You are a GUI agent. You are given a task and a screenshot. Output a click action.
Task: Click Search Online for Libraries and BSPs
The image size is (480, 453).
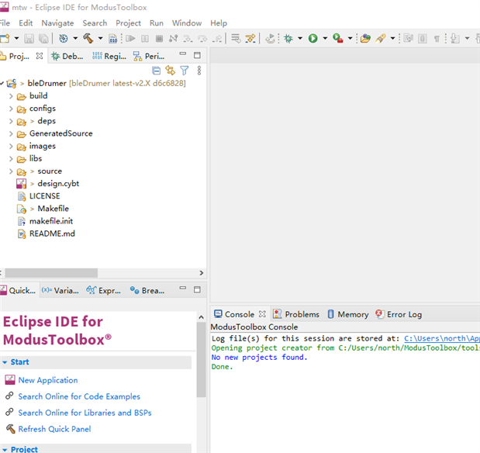pos(85,413)
